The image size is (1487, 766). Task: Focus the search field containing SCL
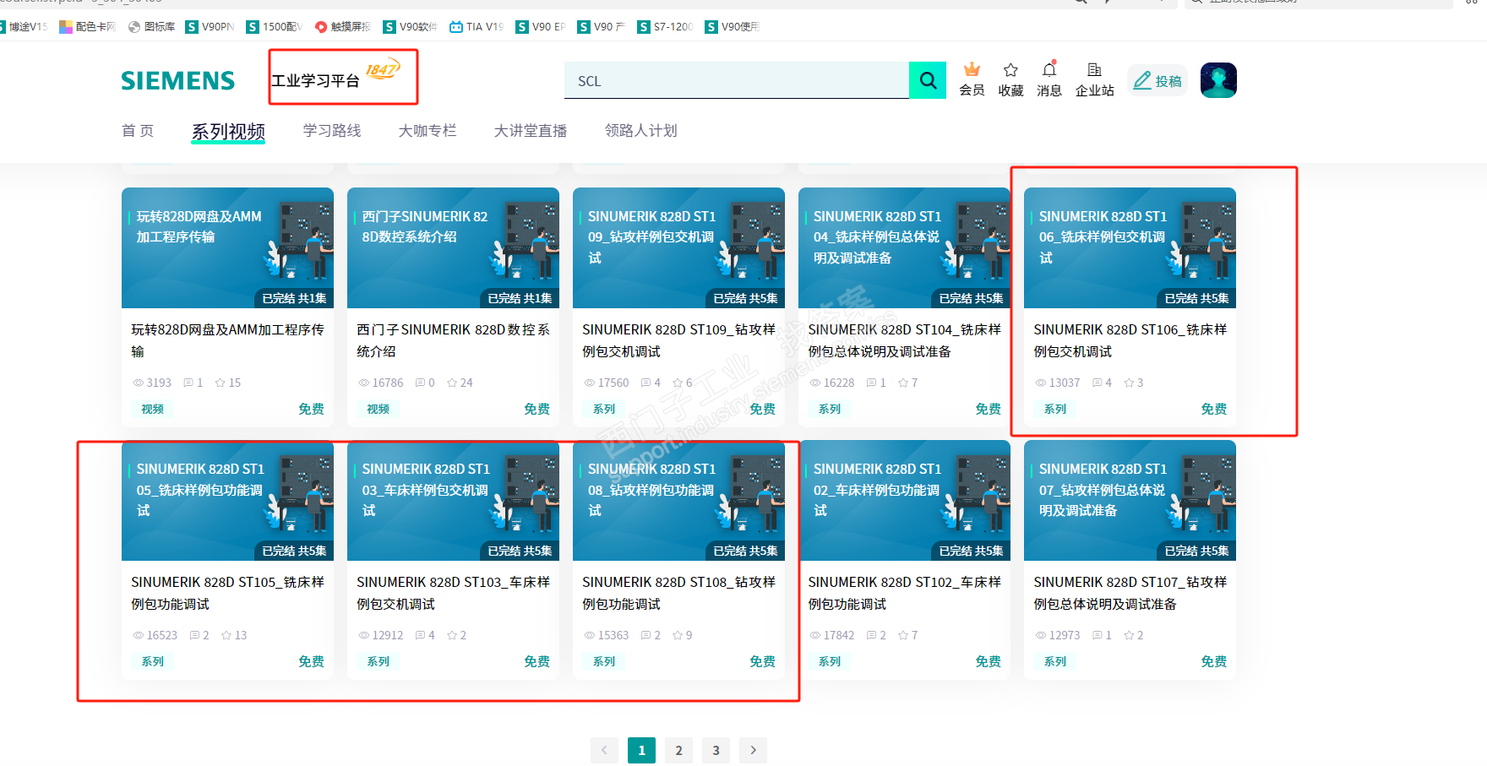[x=737, y=80]
